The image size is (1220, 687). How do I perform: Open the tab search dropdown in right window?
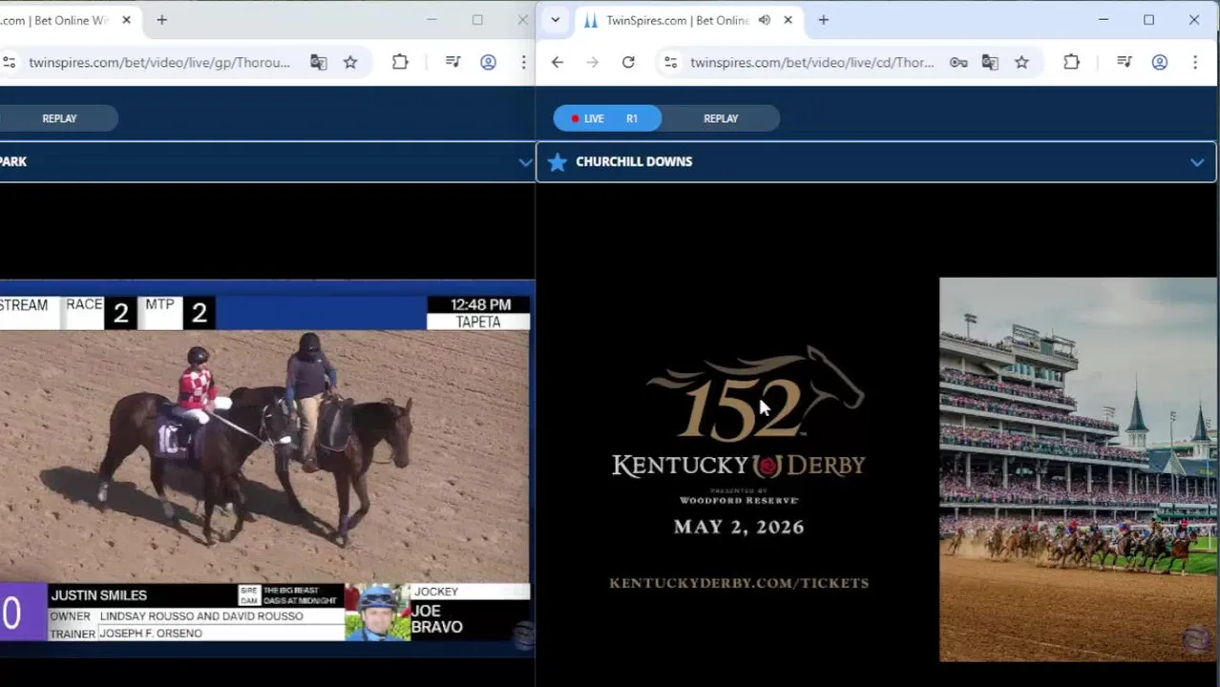[x=555, y=20]
